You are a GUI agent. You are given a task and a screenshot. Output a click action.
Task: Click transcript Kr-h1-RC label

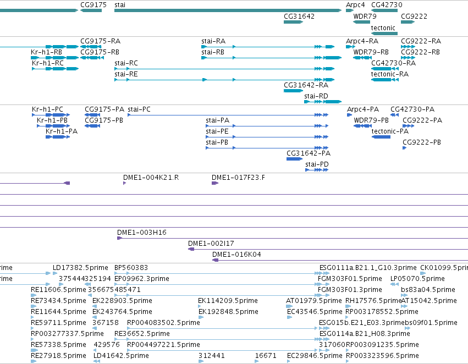click(x=48, y=63)
